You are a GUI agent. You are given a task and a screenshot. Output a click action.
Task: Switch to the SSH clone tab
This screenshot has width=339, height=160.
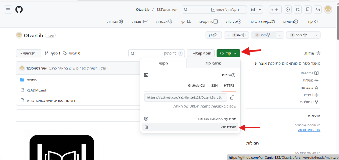pos(214,85)
